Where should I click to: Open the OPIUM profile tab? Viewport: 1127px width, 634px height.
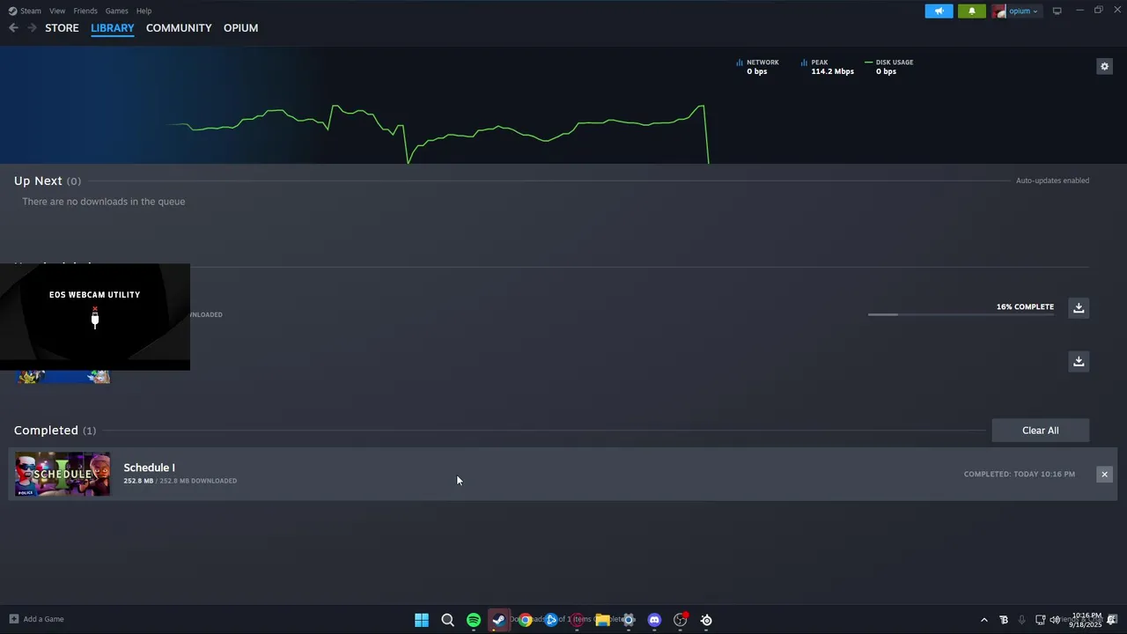tap(240, 28)
